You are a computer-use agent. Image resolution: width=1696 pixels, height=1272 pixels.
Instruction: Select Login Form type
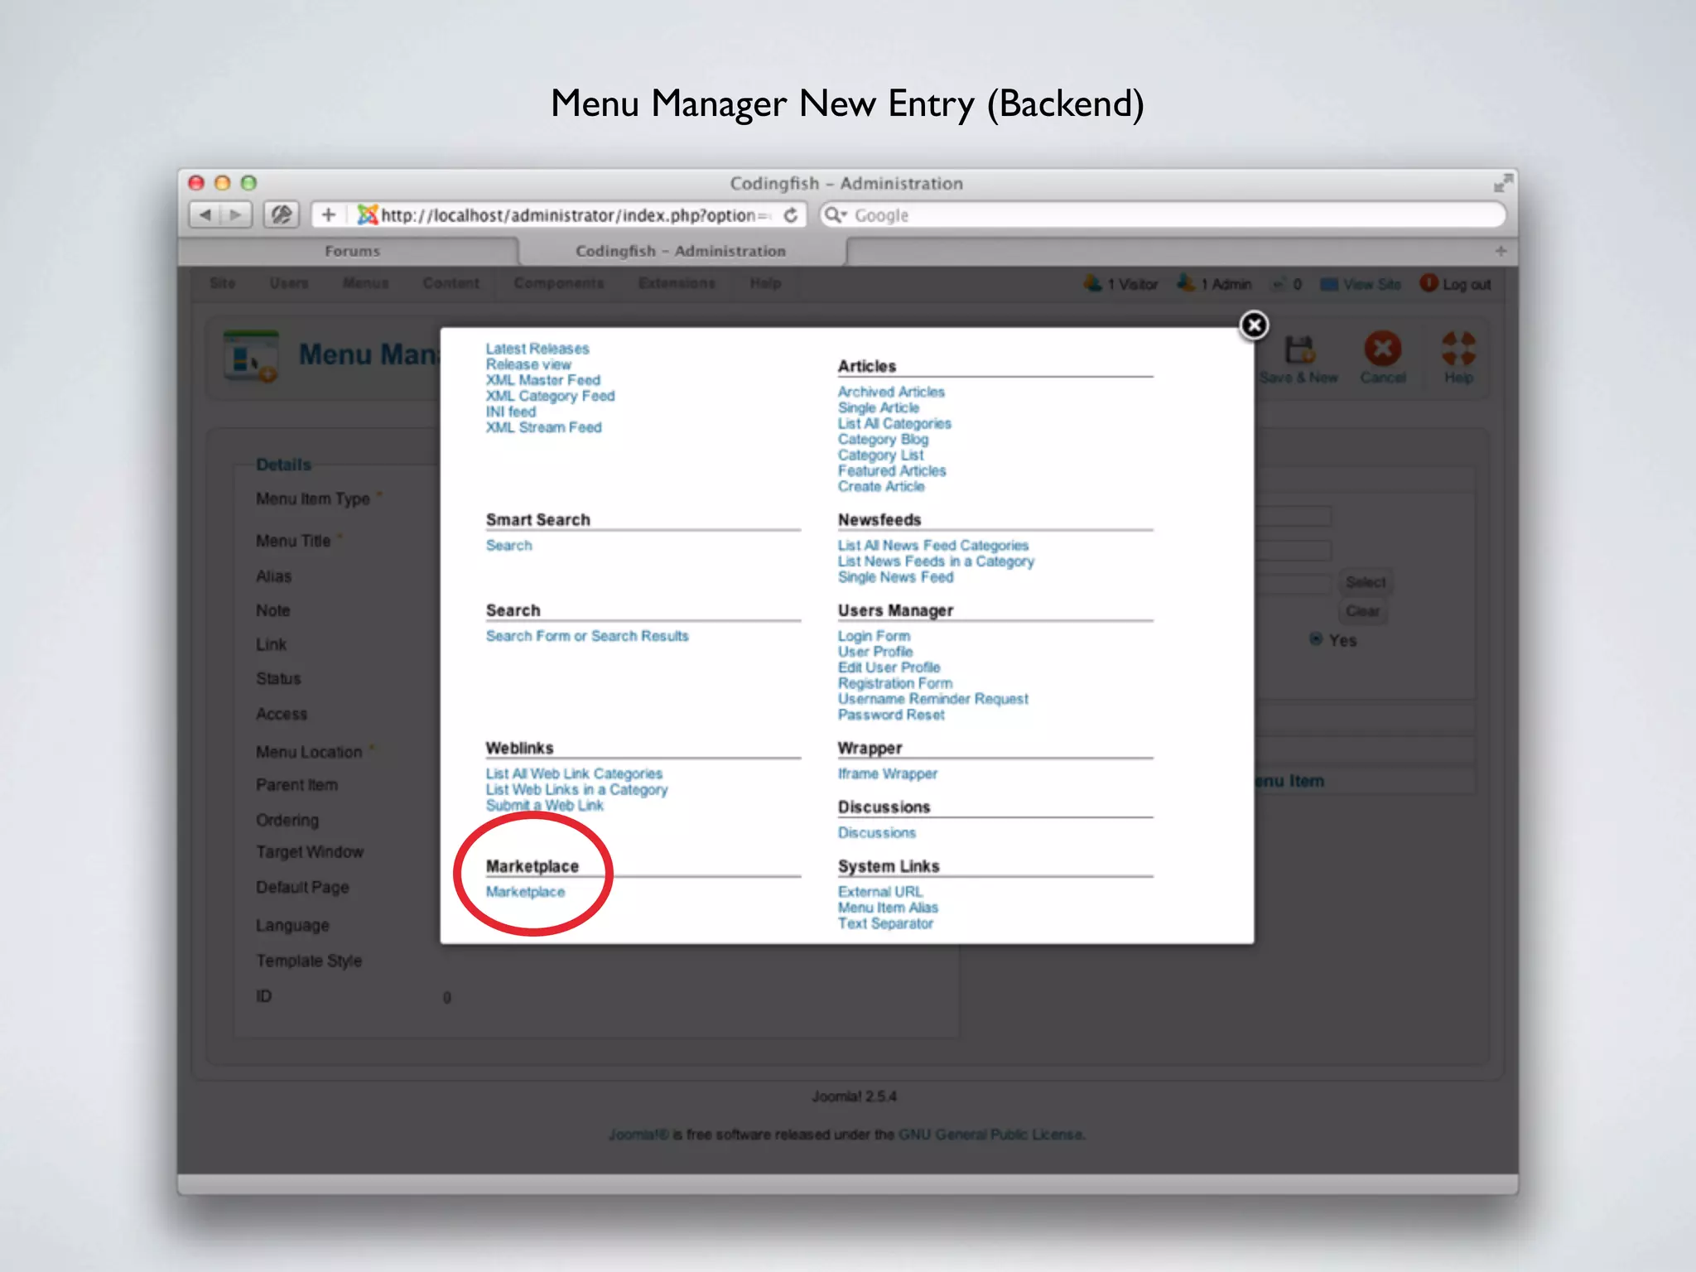(874, 636)
